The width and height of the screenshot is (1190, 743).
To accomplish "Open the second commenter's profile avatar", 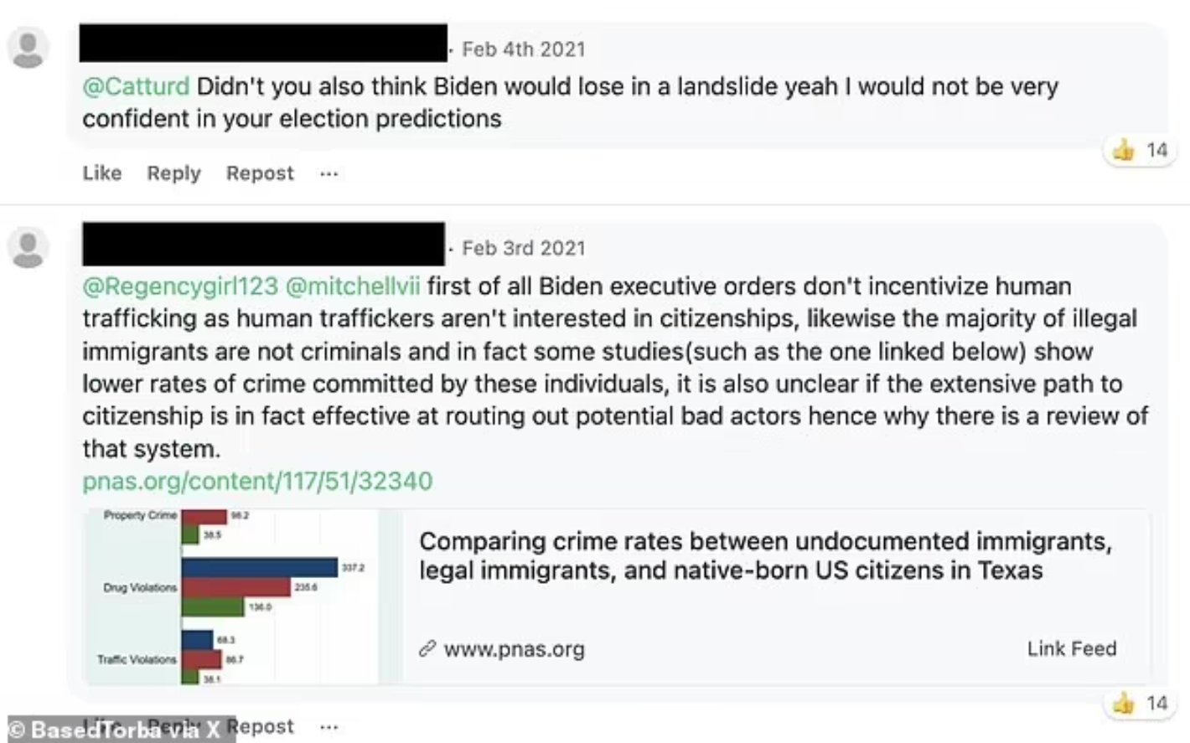I will 28,248.
